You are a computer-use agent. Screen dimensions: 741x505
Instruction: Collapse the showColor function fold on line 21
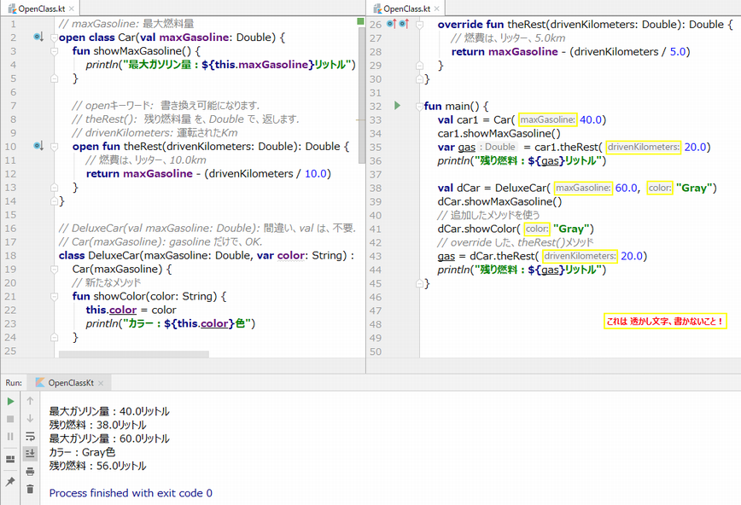[55, 297]
